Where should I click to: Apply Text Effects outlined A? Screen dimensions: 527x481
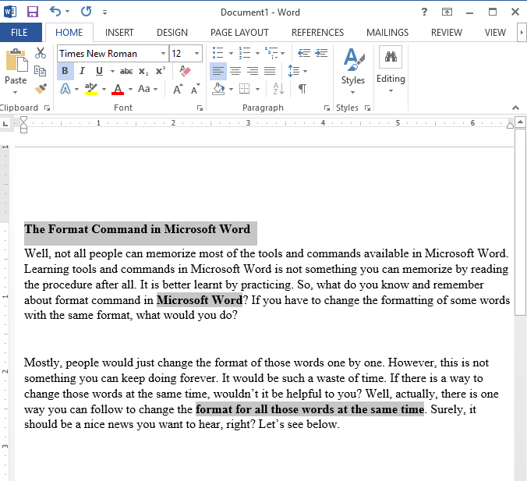click(x=65, y=89)
